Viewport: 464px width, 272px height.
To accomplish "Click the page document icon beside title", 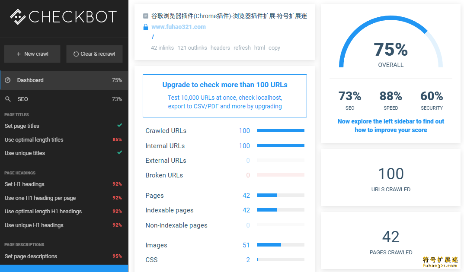I will 146,16.
